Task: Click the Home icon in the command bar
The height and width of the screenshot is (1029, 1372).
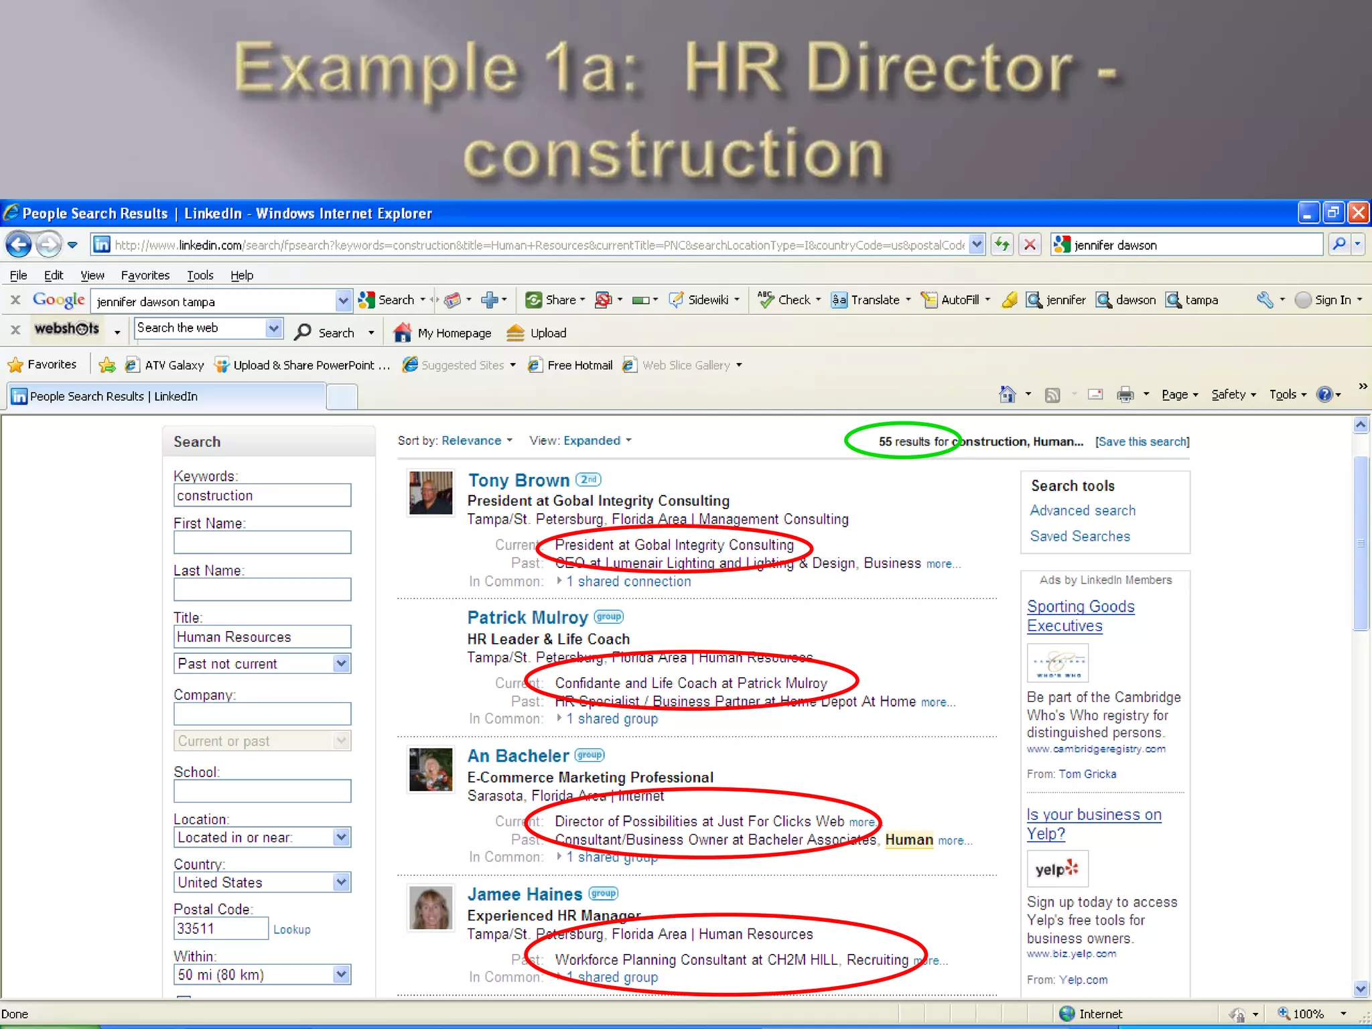Action: click(x=1007, y=395)
